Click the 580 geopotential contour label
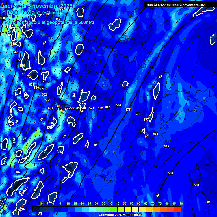This screenshot has width=217, height=217. coord(170,173)
